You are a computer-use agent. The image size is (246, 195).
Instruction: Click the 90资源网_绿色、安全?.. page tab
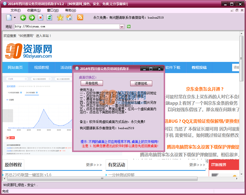point(20,185)
